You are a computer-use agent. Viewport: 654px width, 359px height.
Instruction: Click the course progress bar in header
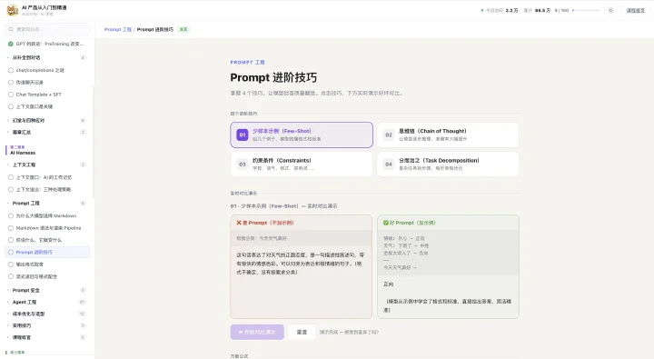(586, 10)
